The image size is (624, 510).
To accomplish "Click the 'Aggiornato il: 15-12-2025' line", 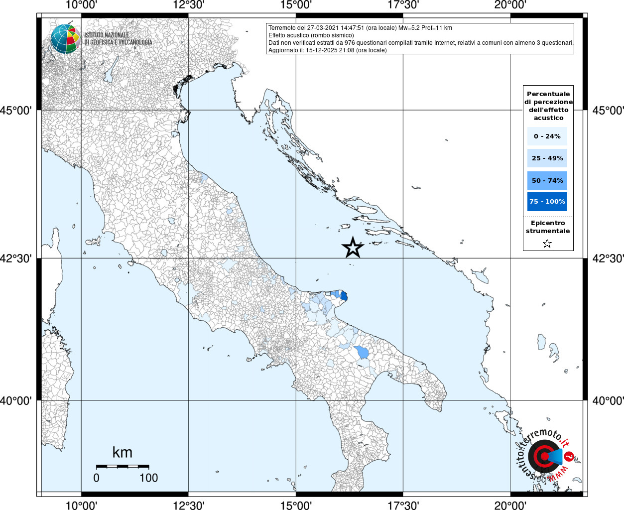I will 327,50.
